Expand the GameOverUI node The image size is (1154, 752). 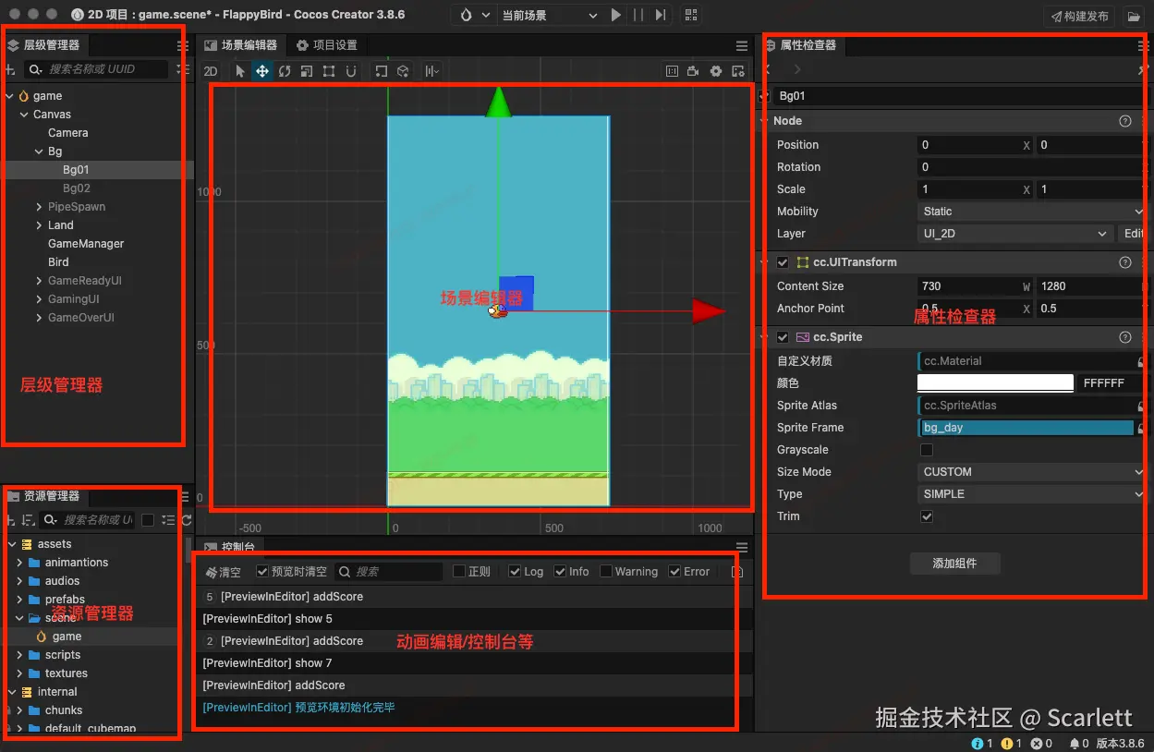39,318
